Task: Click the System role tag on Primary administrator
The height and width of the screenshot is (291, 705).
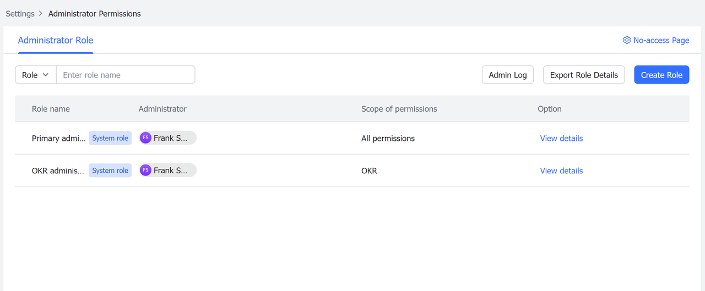Action: [110, 138]
